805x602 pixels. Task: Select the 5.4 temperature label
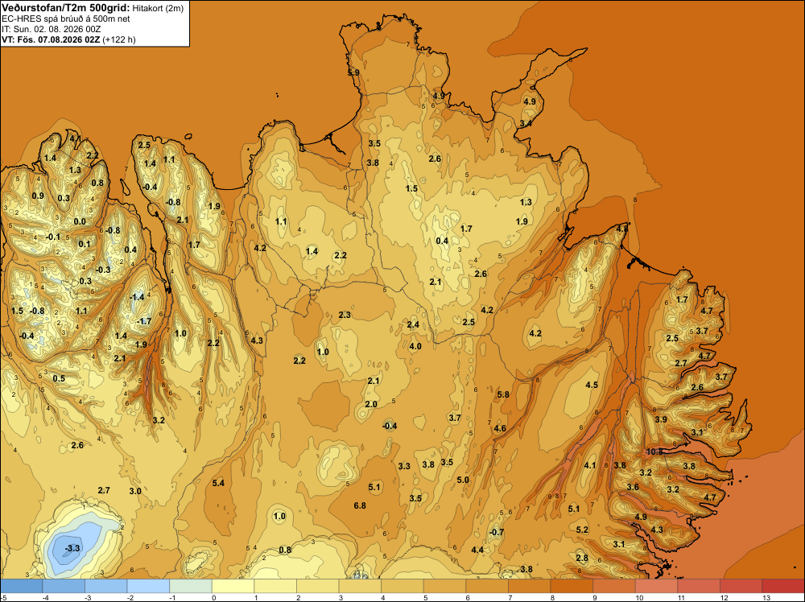point(218,483)
